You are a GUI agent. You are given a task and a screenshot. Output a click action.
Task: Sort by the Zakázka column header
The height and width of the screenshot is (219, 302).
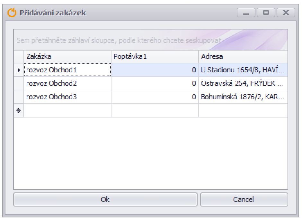67,57
